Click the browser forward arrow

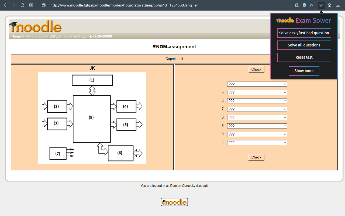[x=14, y=5]
